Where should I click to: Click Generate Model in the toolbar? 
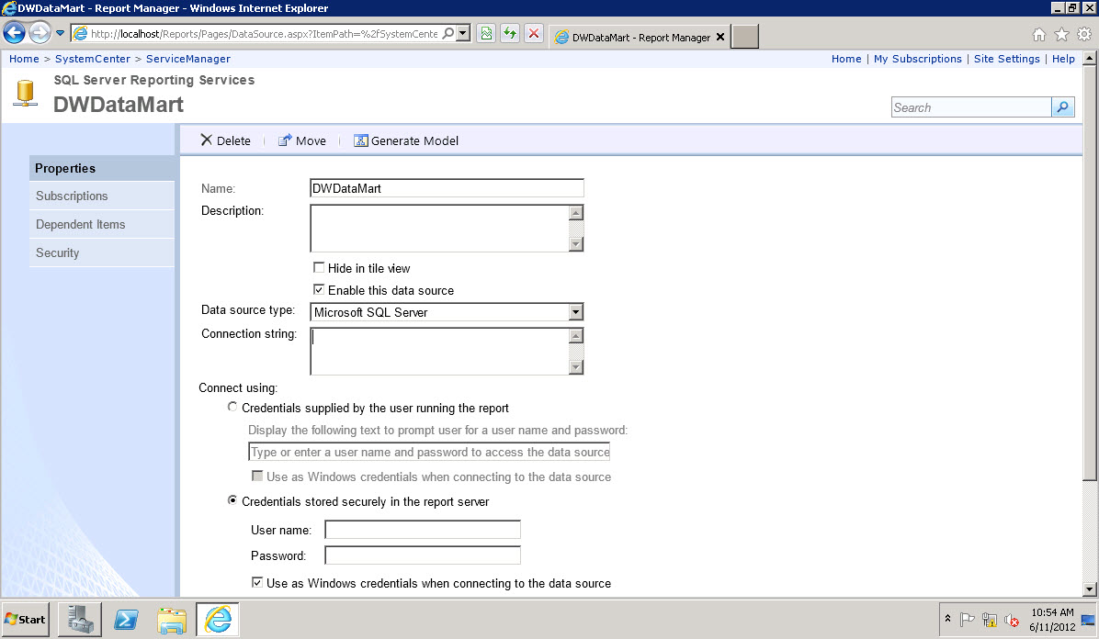[406, 140]
